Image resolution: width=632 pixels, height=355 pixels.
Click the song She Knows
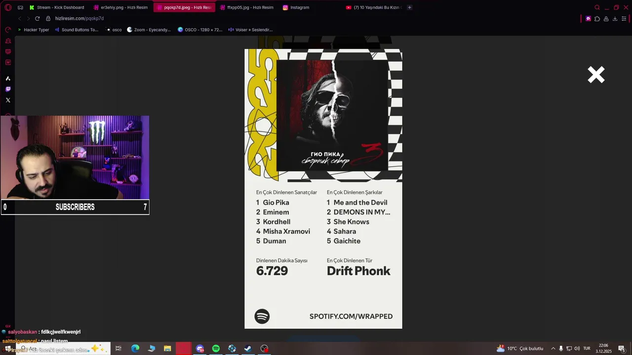352,222
